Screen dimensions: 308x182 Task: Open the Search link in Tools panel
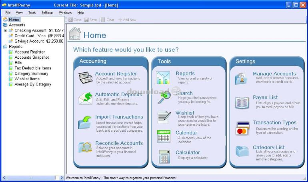point(184,93)
